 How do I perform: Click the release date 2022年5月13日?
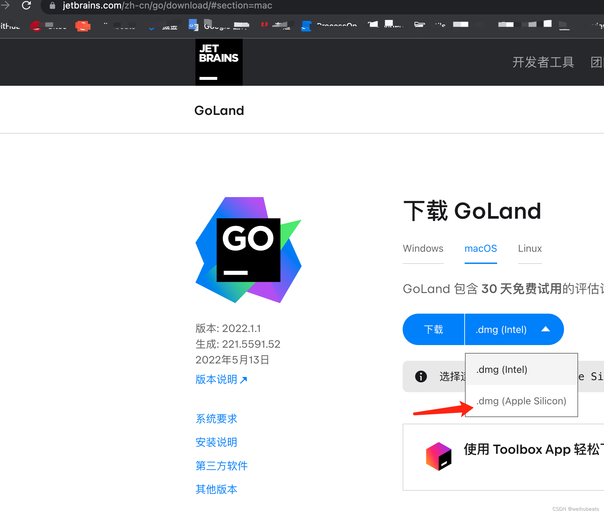click(x=232, y=360)
